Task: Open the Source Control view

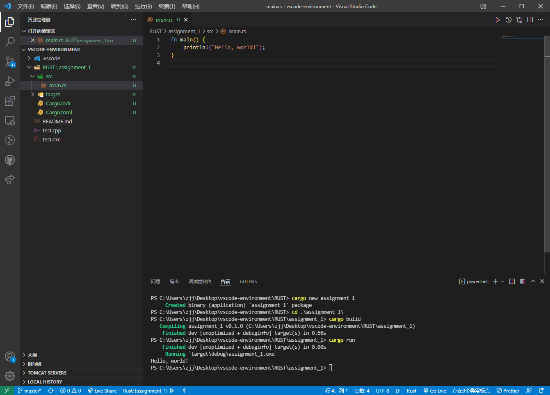Action: (x=10, y=61)
